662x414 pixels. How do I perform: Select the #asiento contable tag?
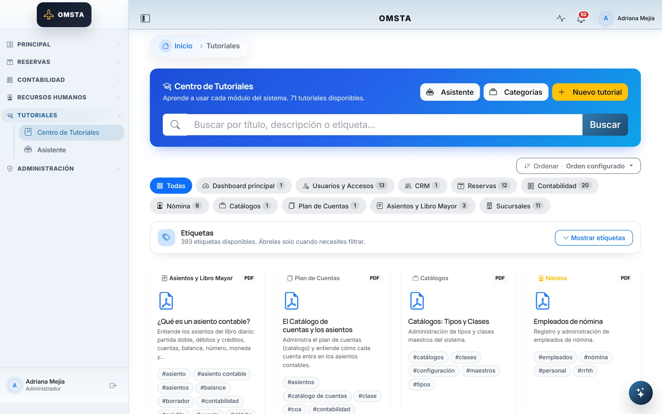tap(222, 374)
